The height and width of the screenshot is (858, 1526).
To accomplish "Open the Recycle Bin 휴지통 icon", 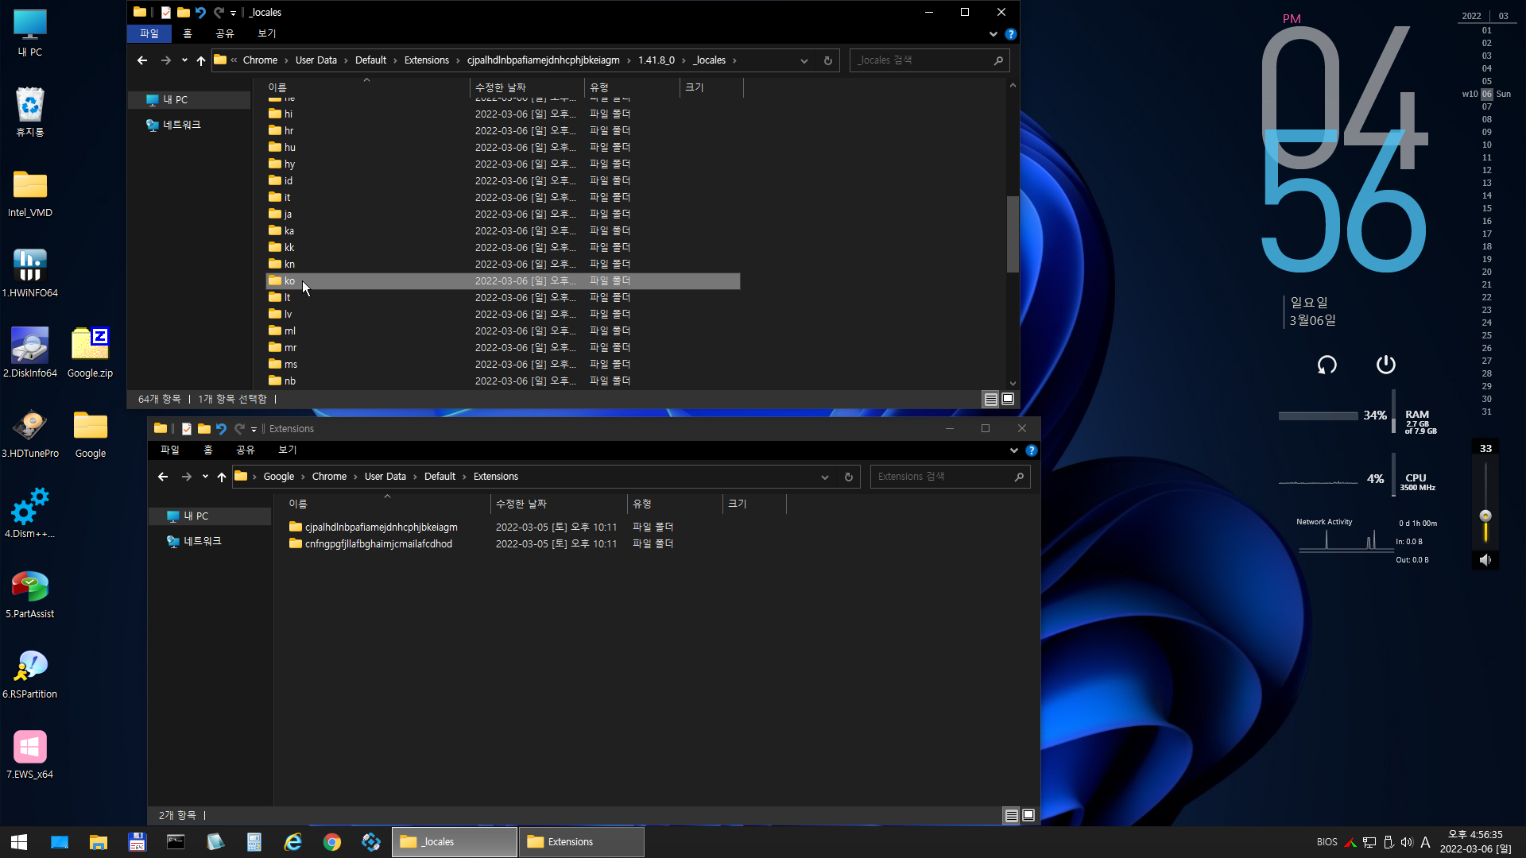I will pos(30,112).
